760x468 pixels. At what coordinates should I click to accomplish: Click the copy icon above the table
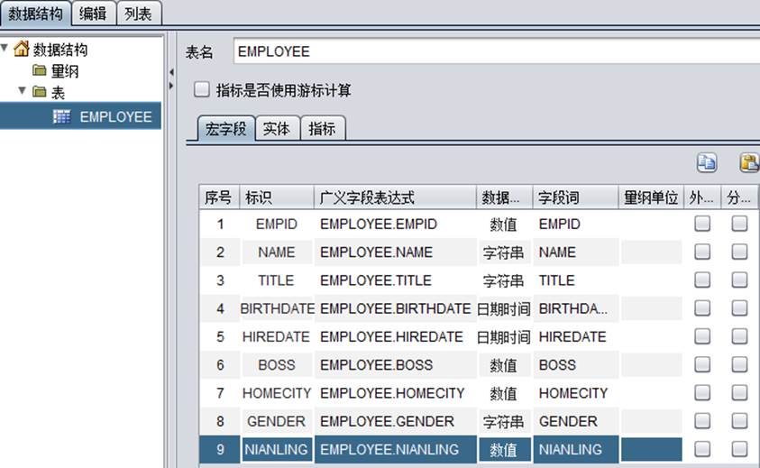(706, 163)
